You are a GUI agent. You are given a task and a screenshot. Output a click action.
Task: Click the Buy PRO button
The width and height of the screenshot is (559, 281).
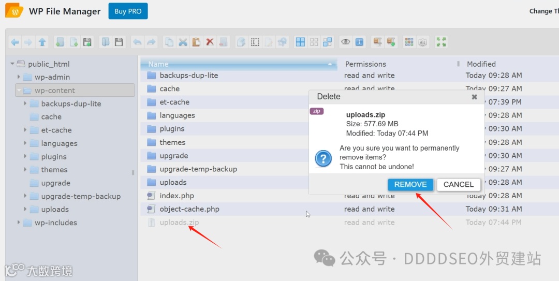128,11
